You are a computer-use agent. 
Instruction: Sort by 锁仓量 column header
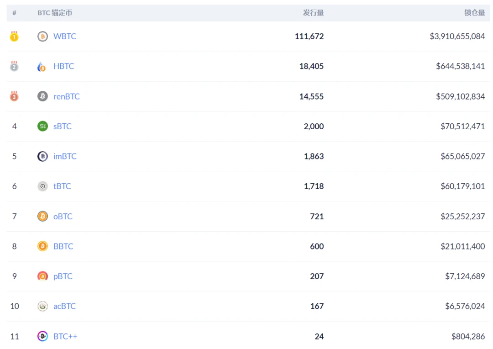click(x=475, y=13)
